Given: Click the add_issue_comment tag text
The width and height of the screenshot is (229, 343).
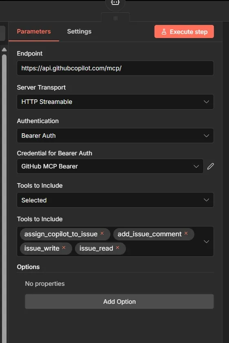Looking at the screenshot, I should click(x=150, y=234).
